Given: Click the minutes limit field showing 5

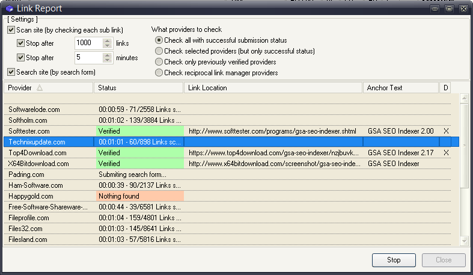Looking at the screenshot, I should pos(89,57).
